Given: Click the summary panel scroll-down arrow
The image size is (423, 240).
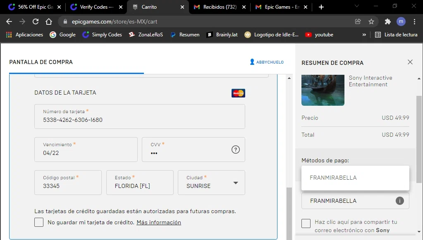Looking at the screenshot, I should tap(419, 231).
